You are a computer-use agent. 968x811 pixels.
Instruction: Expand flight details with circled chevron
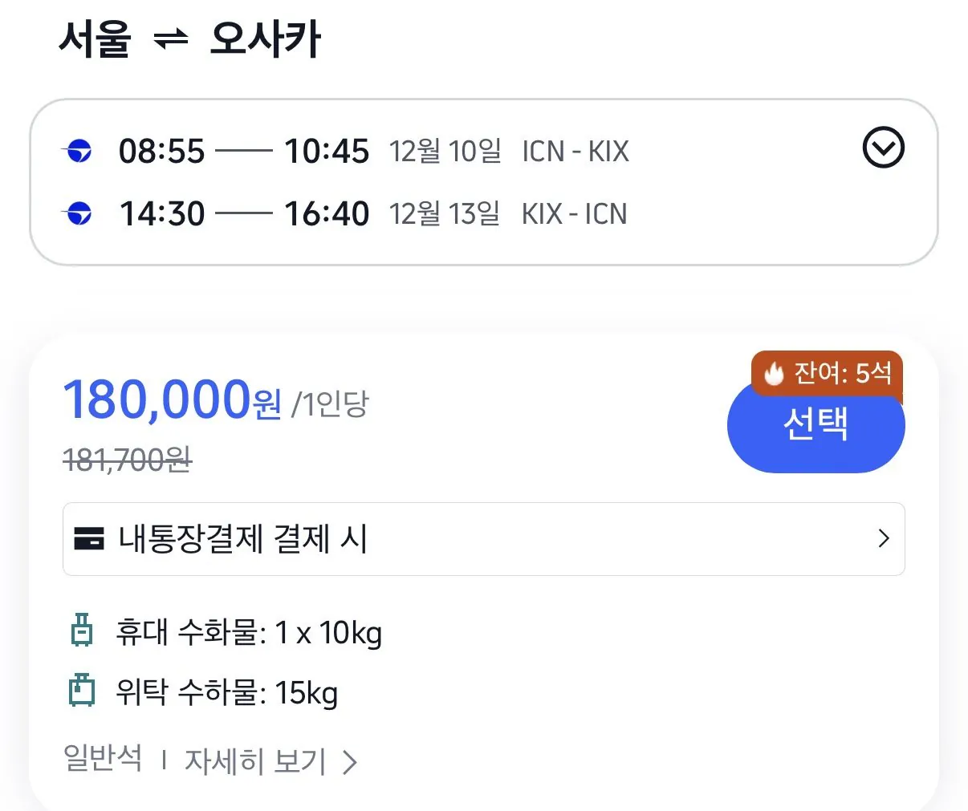(883, 148)
